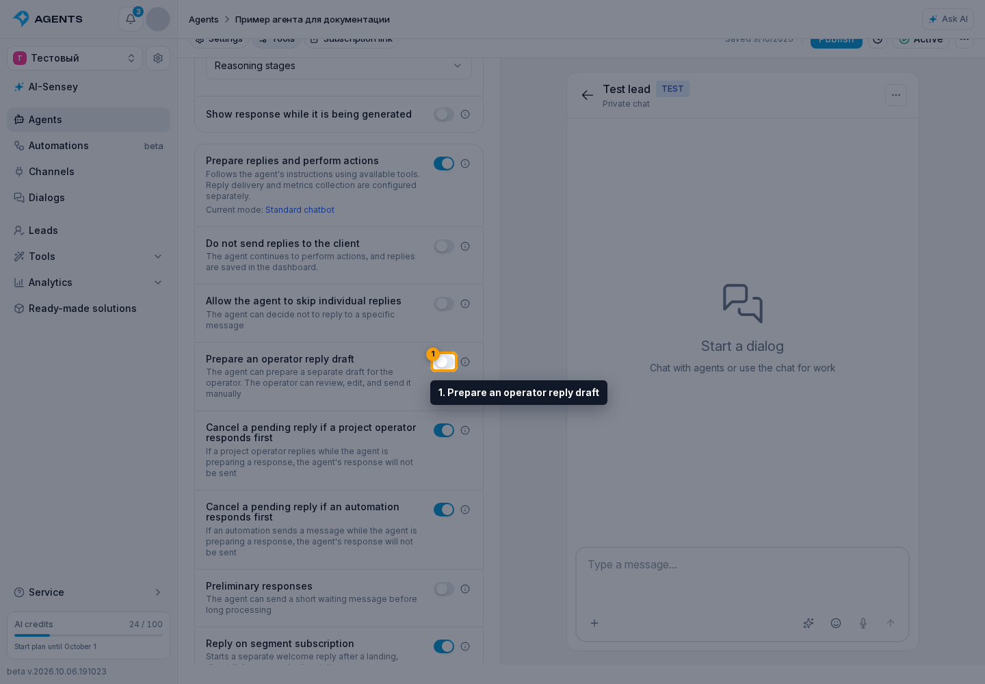The height and width of the screenshot is (684, 985).
Task: Show info for 'Allow the agent to skip individual replies'
Action: point(465,304)
